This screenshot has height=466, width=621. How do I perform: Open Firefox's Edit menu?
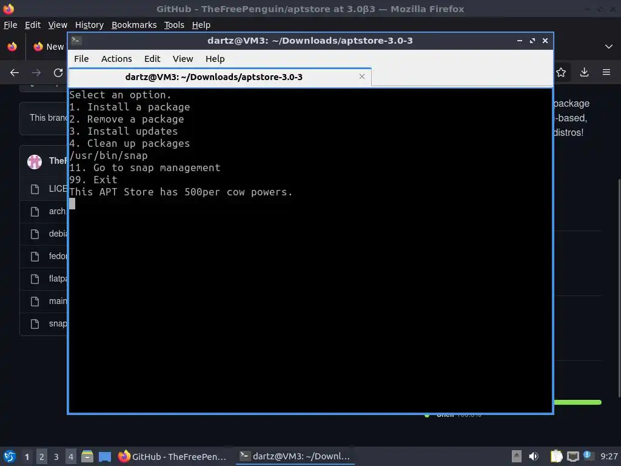33,25
